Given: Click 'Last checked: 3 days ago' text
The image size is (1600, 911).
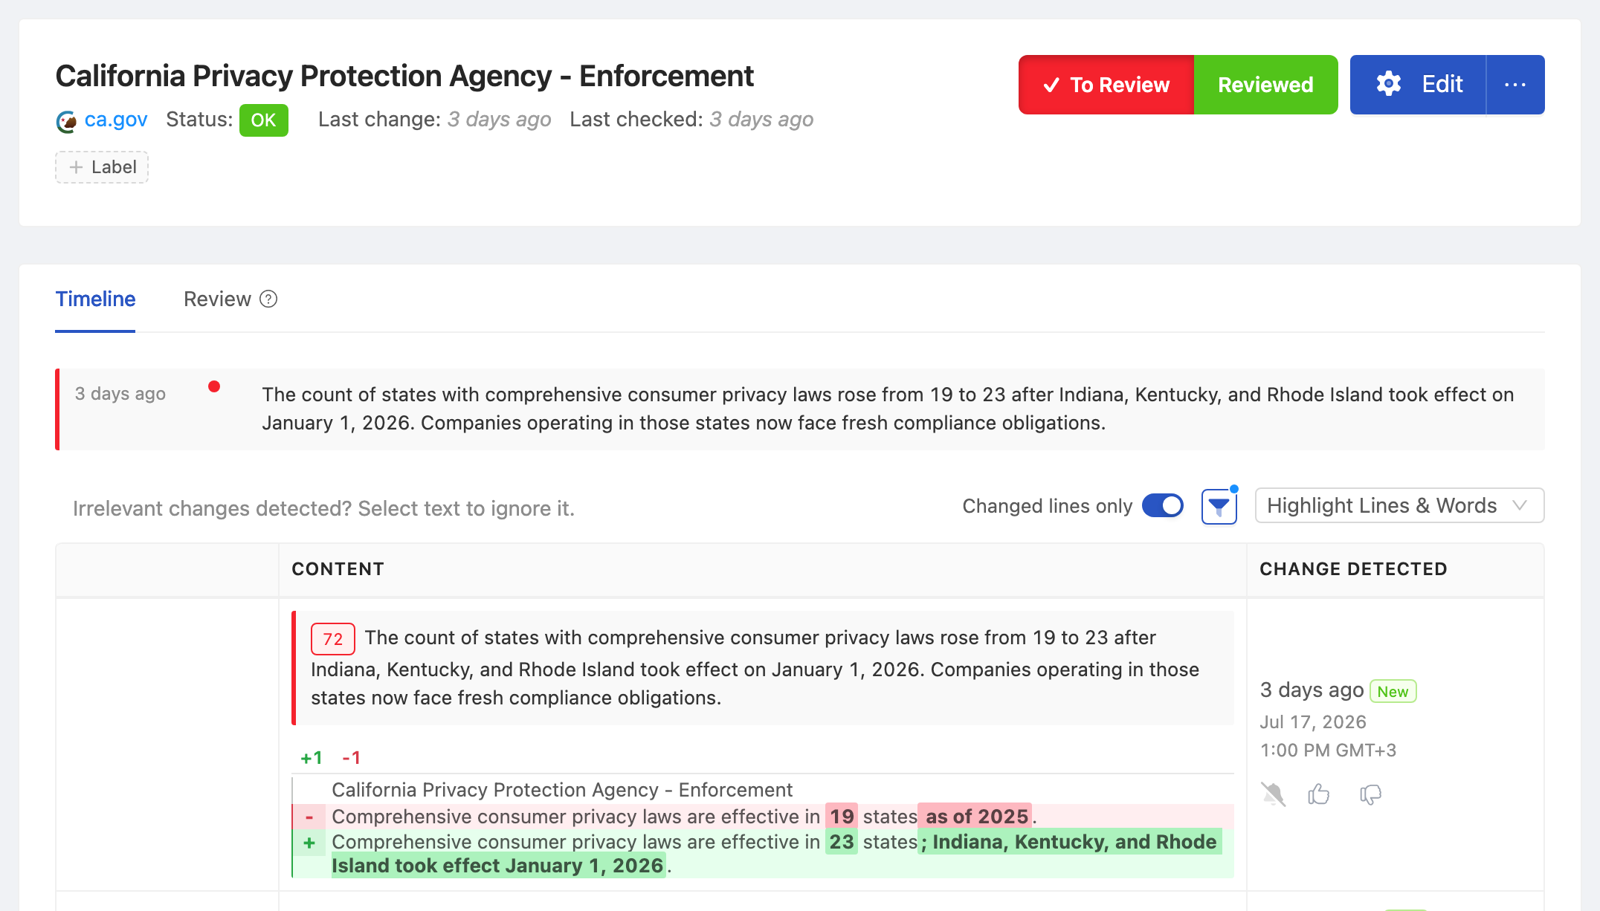Looking at the screenshot, I should pyautogui.click(x=691, y=120).
